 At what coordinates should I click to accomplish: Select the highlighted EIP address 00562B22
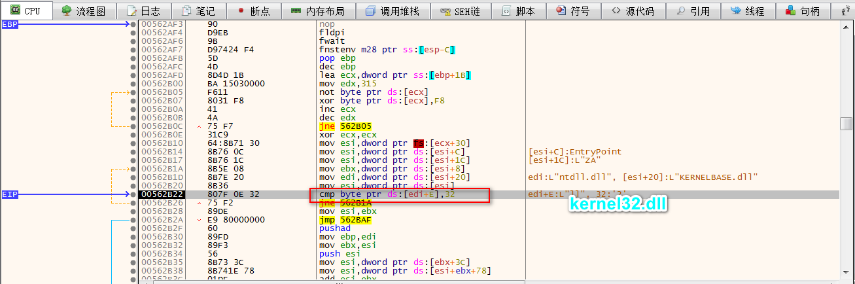click(161, 194)
